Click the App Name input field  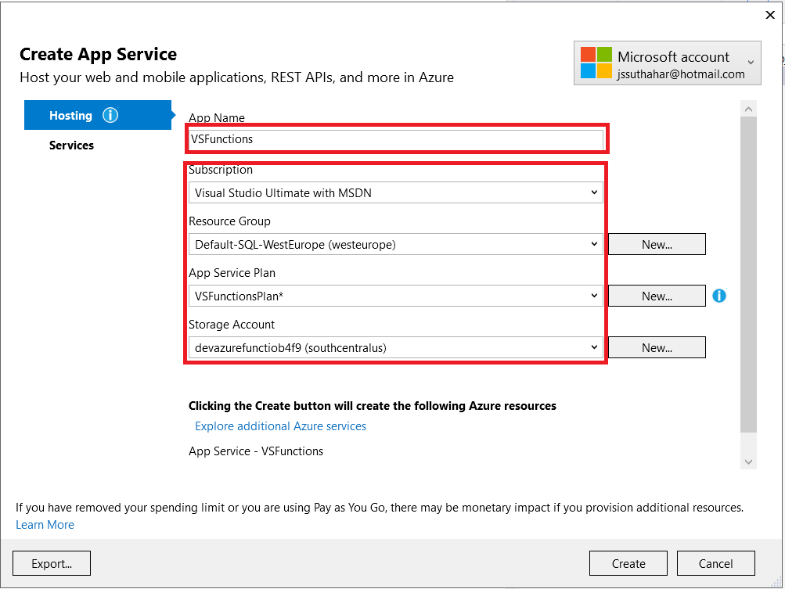tap(396, 139)
